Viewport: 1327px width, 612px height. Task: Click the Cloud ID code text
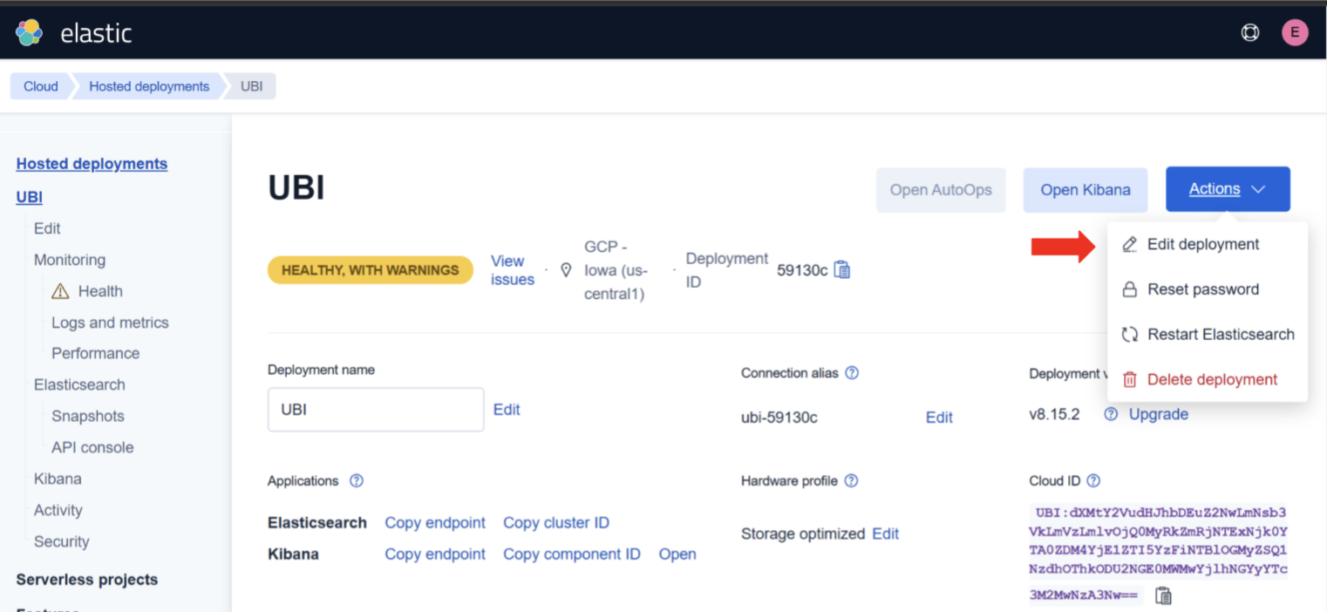(x=1158, y=554)
